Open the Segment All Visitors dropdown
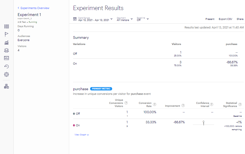The image size is (245, 154). [125, 19]
